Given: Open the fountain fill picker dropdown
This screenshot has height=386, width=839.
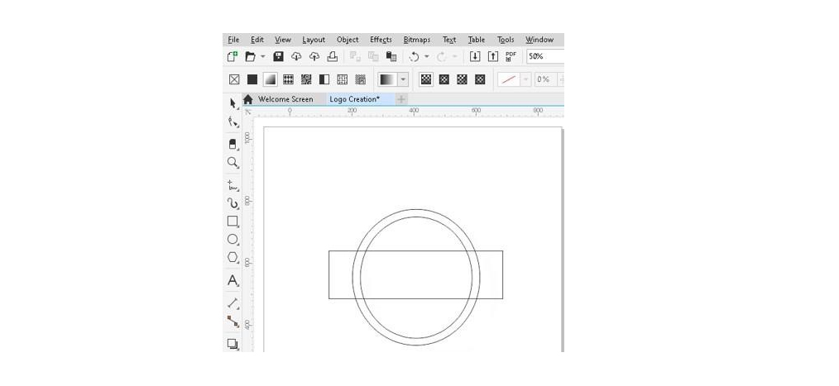Looking at the screenshot, I should point(403,79).
